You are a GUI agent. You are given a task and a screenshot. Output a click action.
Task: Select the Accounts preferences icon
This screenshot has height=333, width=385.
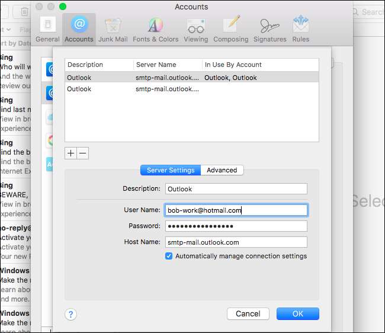pyautogui.click(x=79, y=29)
